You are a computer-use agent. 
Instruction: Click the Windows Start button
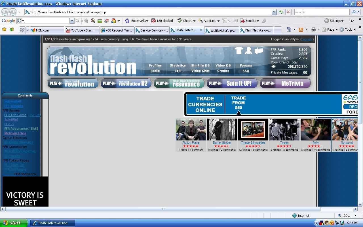click(x=14, y=223)
